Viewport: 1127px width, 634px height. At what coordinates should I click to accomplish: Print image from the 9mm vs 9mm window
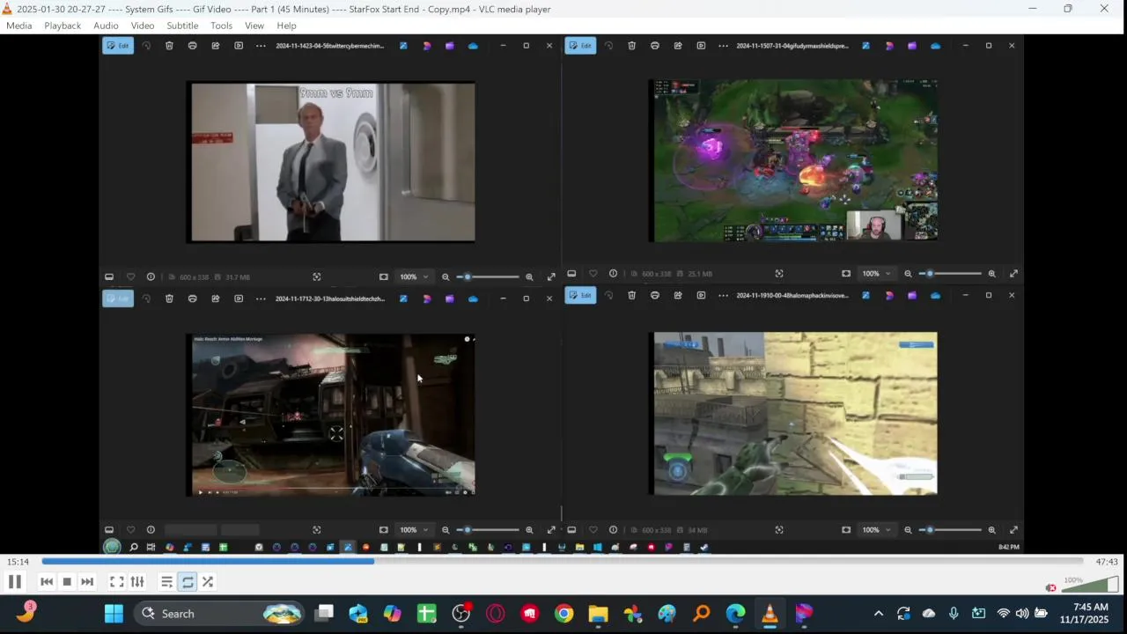point(192,46)
